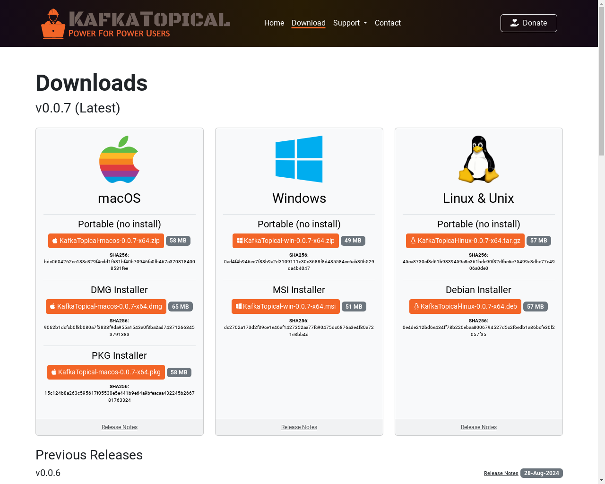605x484 pixels.
Task: Click the 58 MB badge beside PKG
Action: [x=179, y=372]
